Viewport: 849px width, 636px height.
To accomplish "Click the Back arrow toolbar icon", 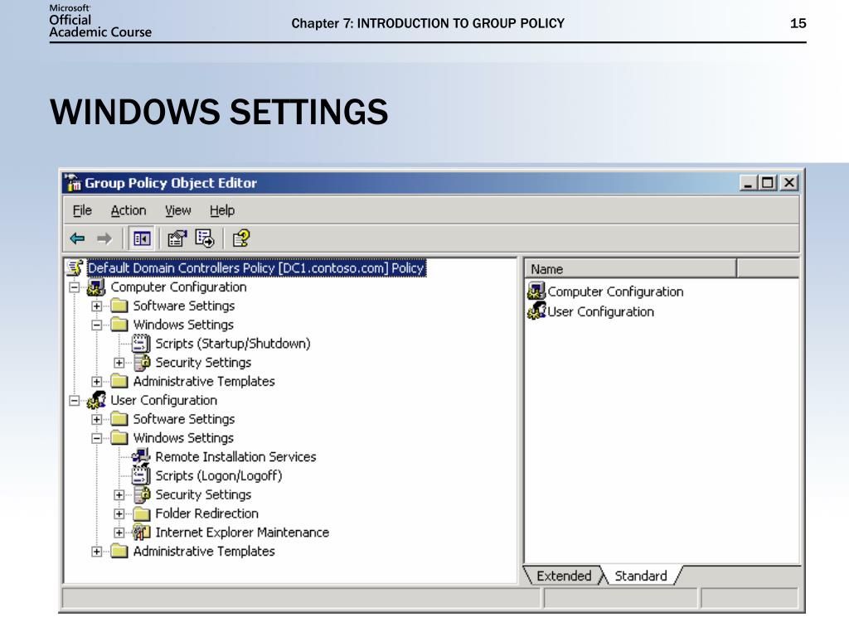I will (x=77, y=238).
